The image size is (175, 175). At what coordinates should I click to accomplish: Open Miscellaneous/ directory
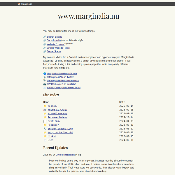pos(57,113)
